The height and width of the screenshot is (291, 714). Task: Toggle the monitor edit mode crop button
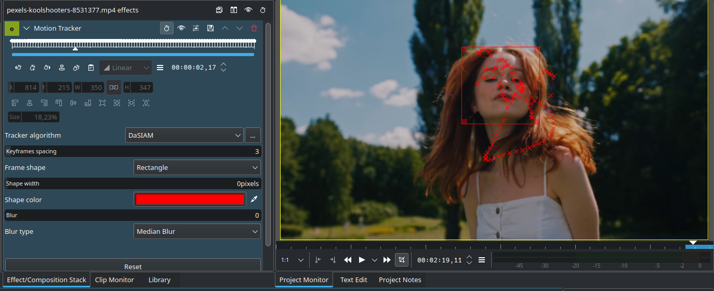click(x=401, y=260)
